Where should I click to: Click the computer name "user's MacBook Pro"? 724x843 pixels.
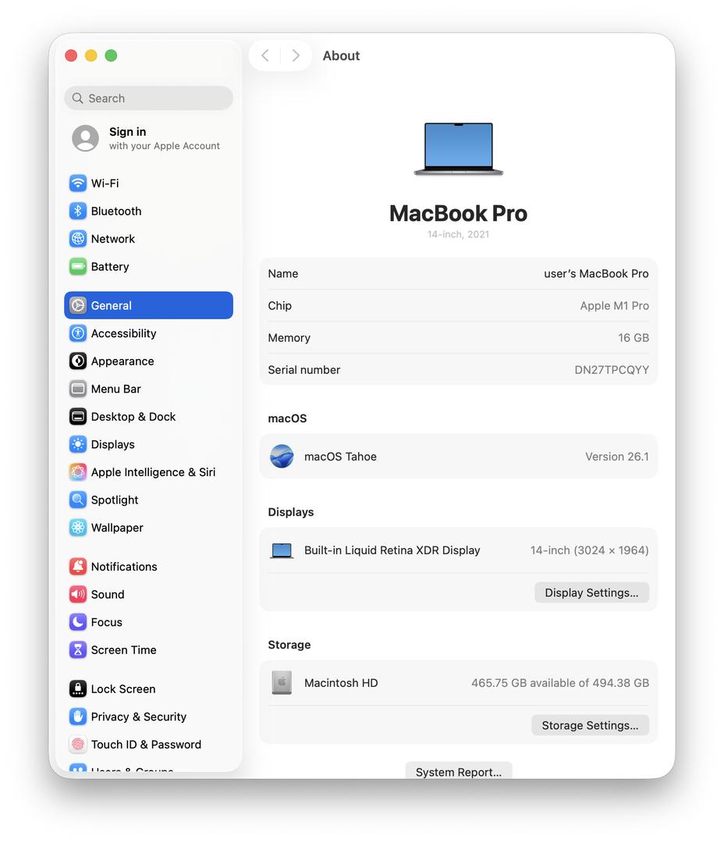tap(596, 274)
